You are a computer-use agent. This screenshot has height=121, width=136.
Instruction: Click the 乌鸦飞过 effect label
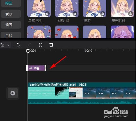[35, 21]
